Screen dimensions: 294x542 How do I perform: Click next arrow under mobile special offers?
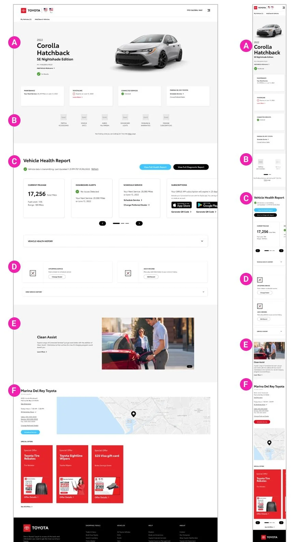pos(281,523)
